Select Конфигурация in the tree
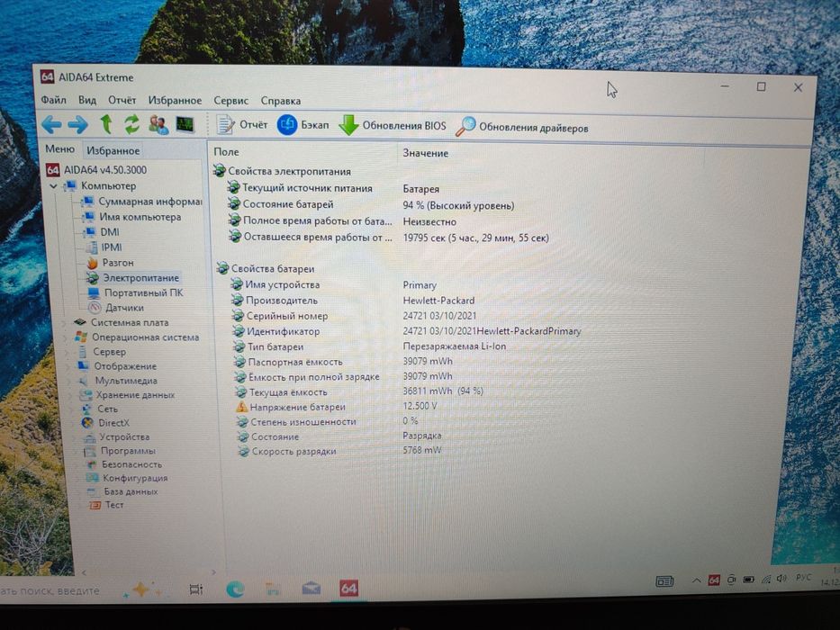 point(128,478)
